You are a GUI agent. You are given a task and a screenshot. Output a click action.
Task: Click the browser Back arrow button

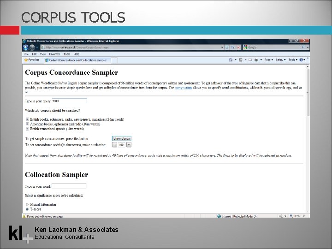pos(26,47)
